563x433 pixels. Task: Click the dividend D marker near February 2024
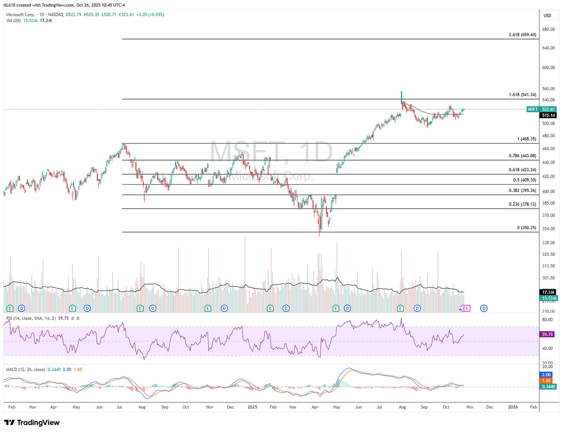tap(22, 308)
